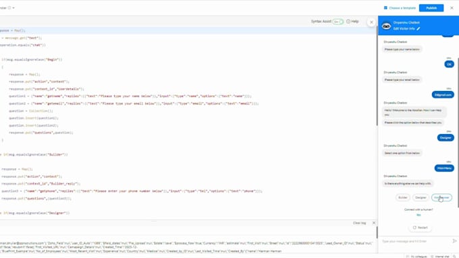The height and width of the screenshot is (258, 459).
Task: Click Yes under Connect with a human
Action: click(418, 215)
